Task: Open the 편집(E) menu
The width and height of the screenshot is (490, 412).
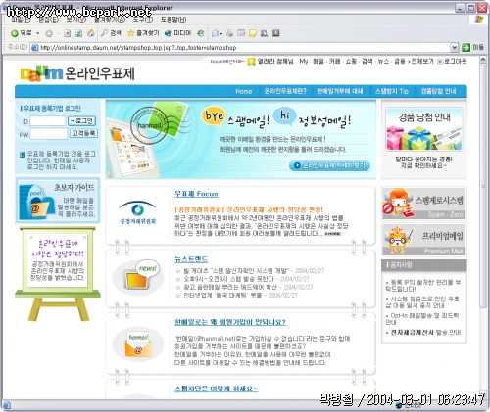Action: 48,20
